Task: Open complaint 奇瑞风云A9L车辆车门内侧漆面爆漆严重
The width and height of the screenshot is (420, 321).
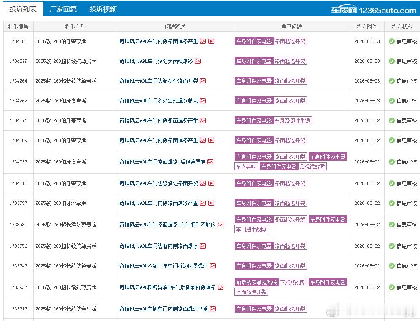Action: (x=164, y=309)
